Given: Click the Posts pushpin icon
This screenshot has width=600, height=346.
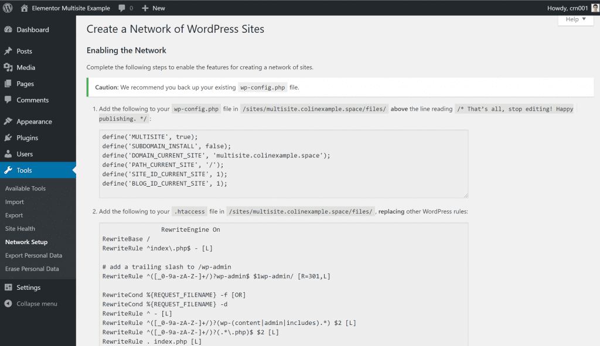Looking at the screenshot, I should click(x=8, y=52).
